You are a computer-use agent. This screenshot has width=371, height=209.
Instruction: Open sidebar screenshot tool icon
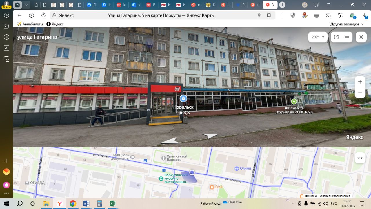(6, 59)
